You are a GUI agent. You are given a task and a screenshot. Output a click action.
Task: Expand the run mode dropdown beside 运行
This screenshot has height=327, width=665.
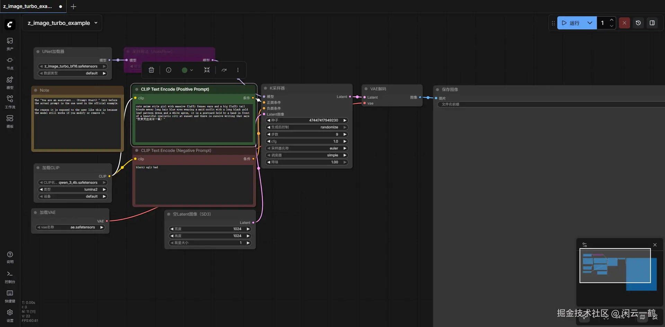[x=590, y=23]
